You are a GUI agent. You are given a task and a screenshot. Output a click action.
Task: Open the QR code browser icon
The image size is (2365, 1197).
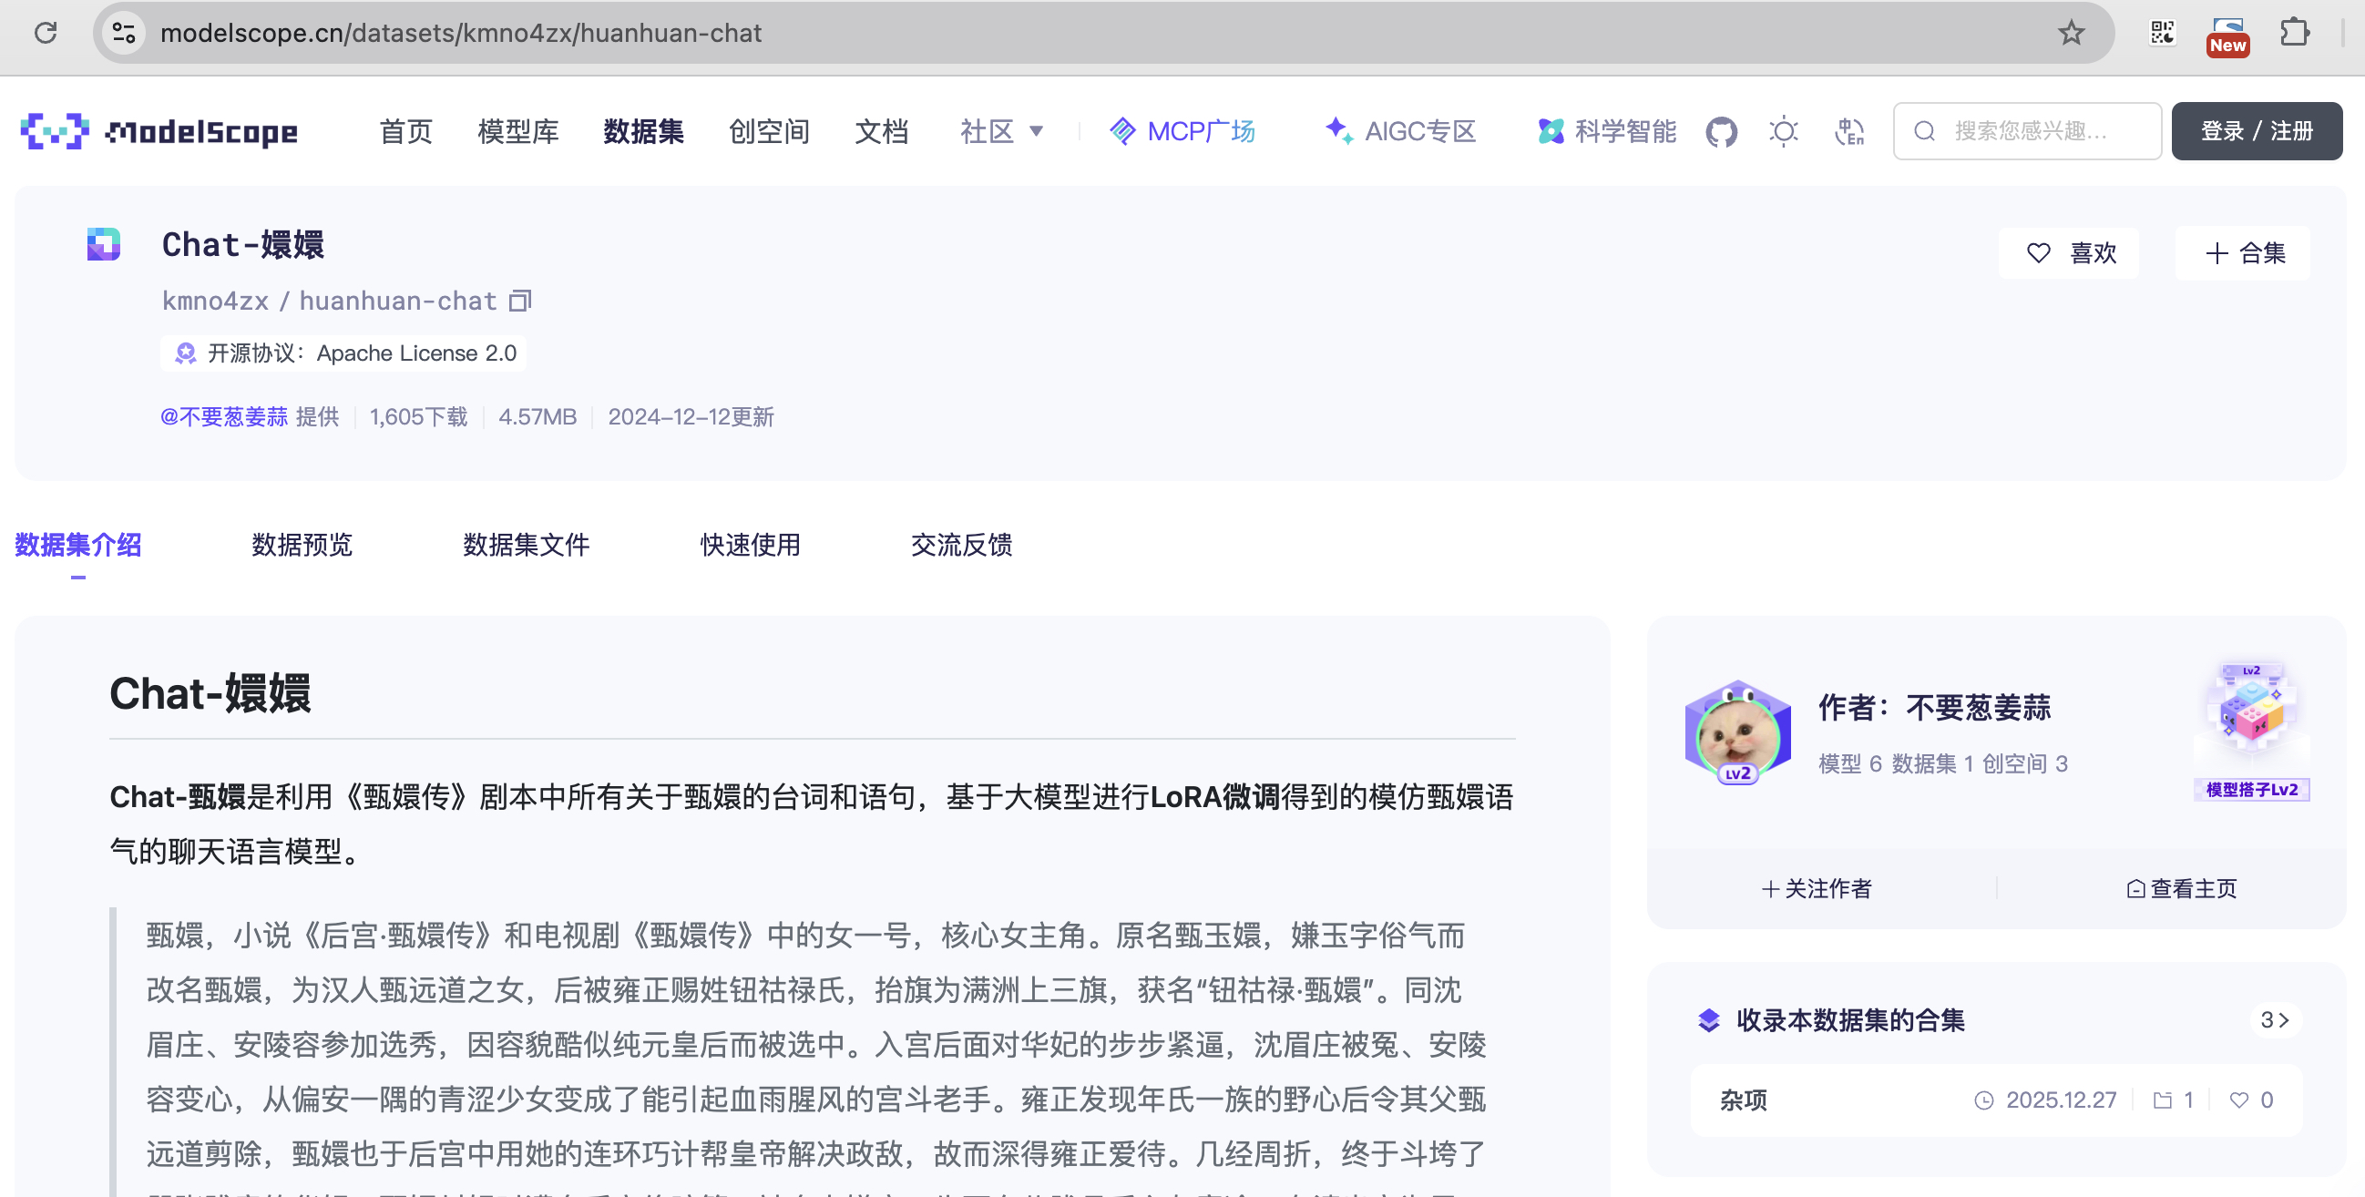(x=2162, y=33)
